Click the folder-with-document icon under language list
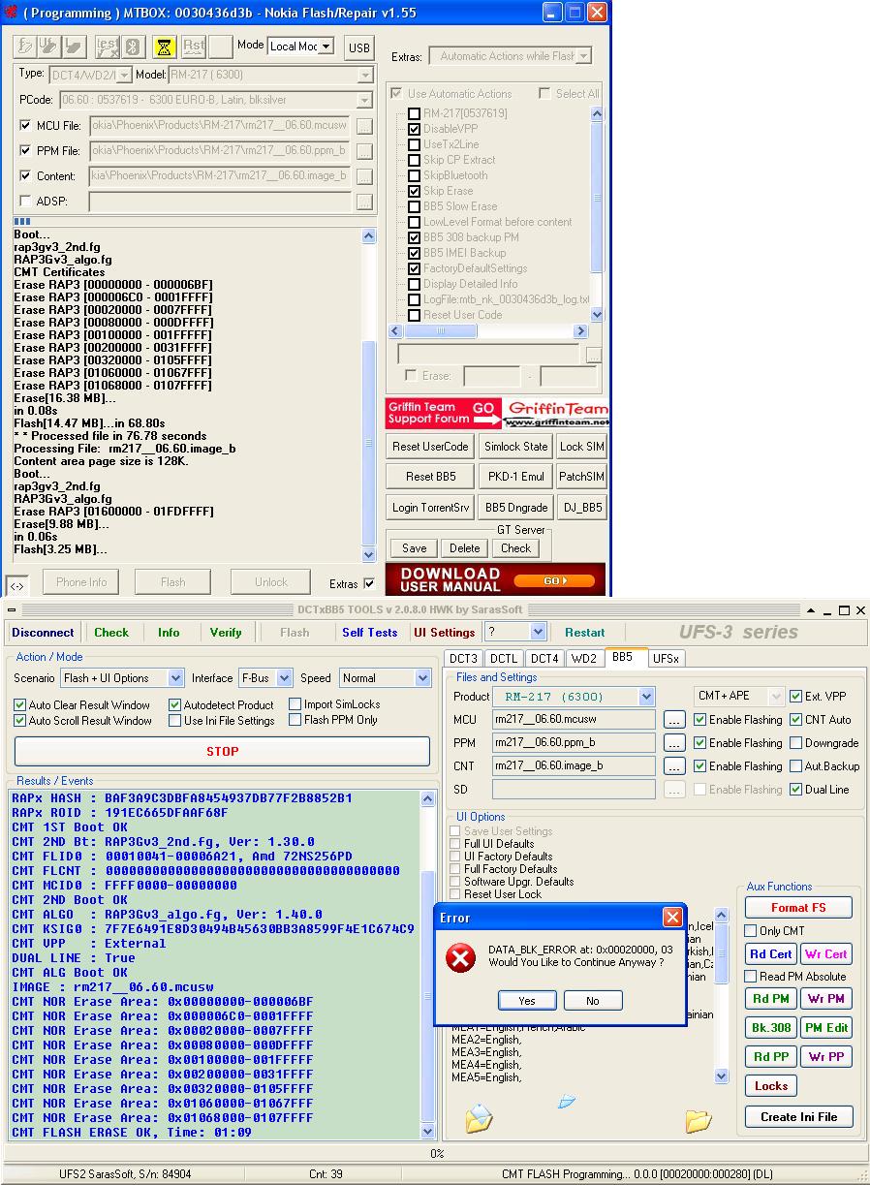 479,1119
